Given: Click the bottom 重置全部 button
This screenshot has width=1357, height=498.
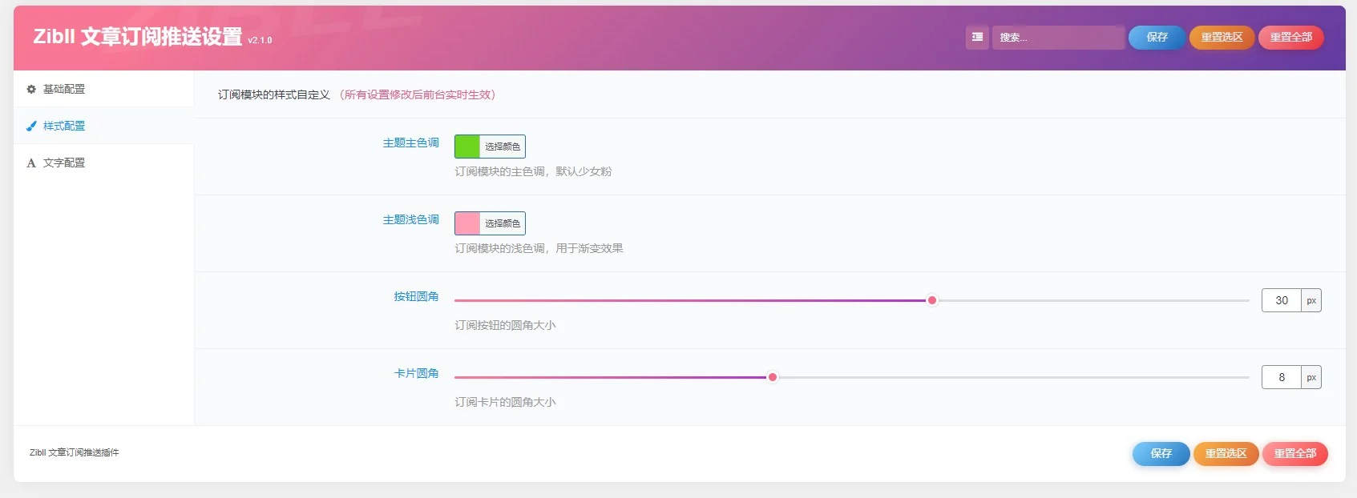Looking at the screenshot, I should [1294, 454].
